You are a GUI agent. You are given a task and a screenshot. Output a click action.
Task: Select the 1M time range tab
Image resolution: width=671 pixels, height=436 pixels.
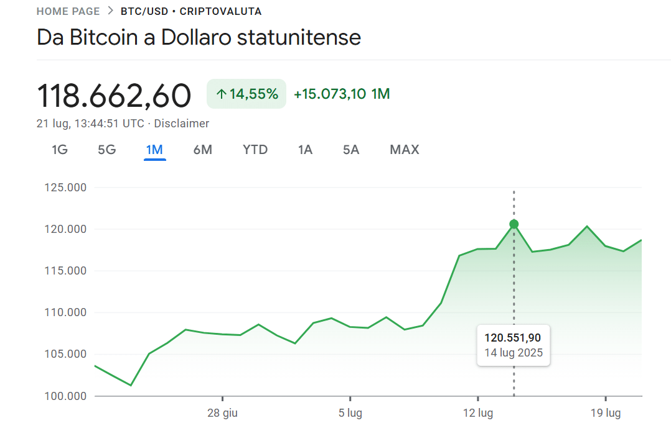pos(154,150)
